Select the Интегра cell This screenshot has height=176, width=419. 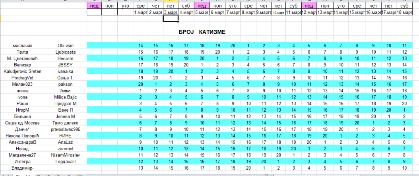(22, 162)
